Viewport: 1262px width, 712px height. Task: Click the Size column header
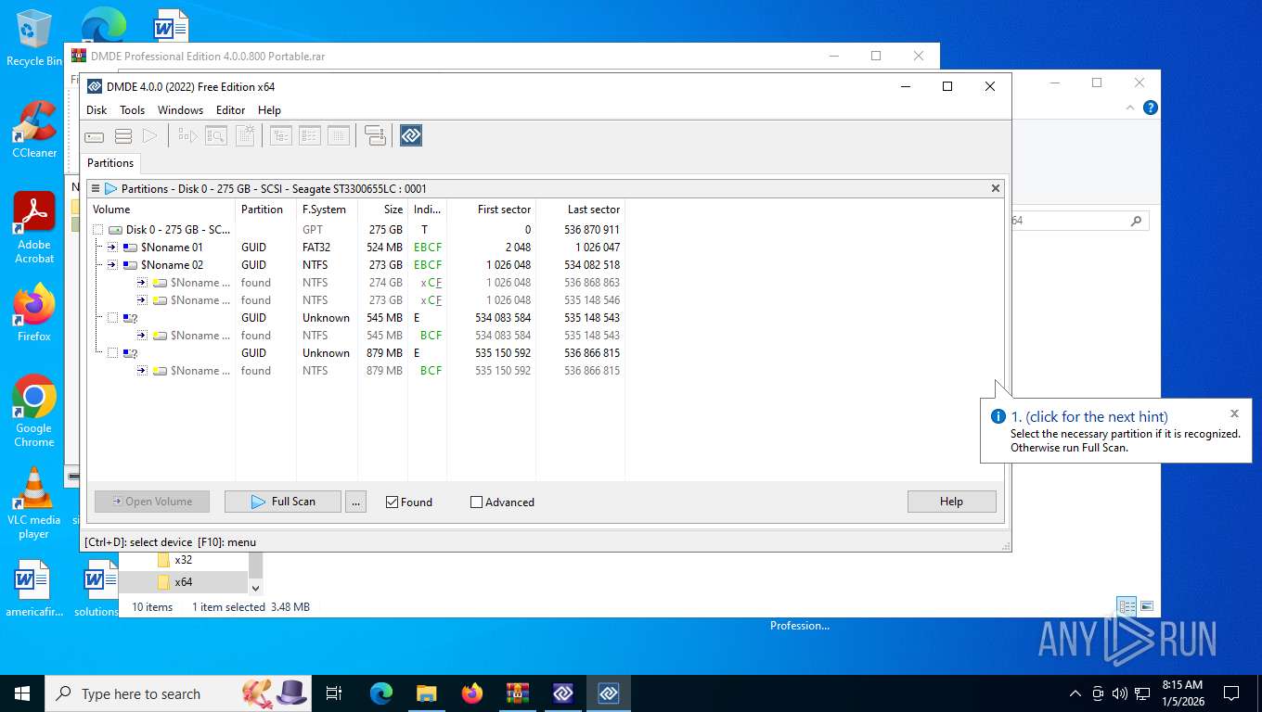(382, 210)
